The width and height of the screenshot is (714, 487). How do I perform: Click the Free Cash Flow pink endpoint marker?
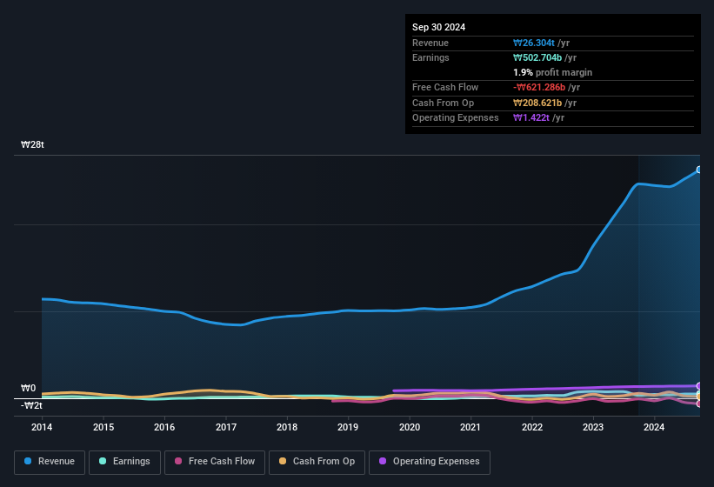[699, 404]
